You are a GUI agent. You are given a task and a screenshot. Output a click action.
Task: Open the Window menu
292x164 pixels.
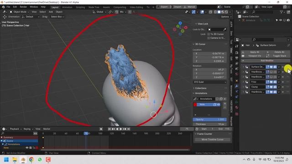point(34,7)
